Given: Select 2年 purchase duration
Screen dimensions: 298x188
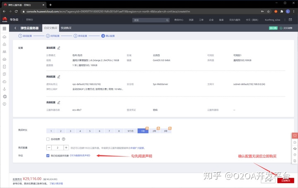Looking at the screenshot, I should click(154, 131).
